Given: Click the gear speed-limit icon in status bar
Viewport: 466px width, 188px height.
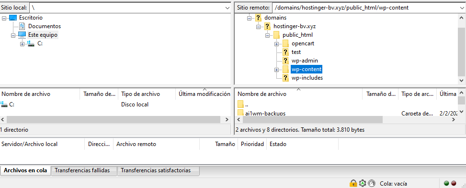Looking at the screenshot, I should [x=363, y=183].
